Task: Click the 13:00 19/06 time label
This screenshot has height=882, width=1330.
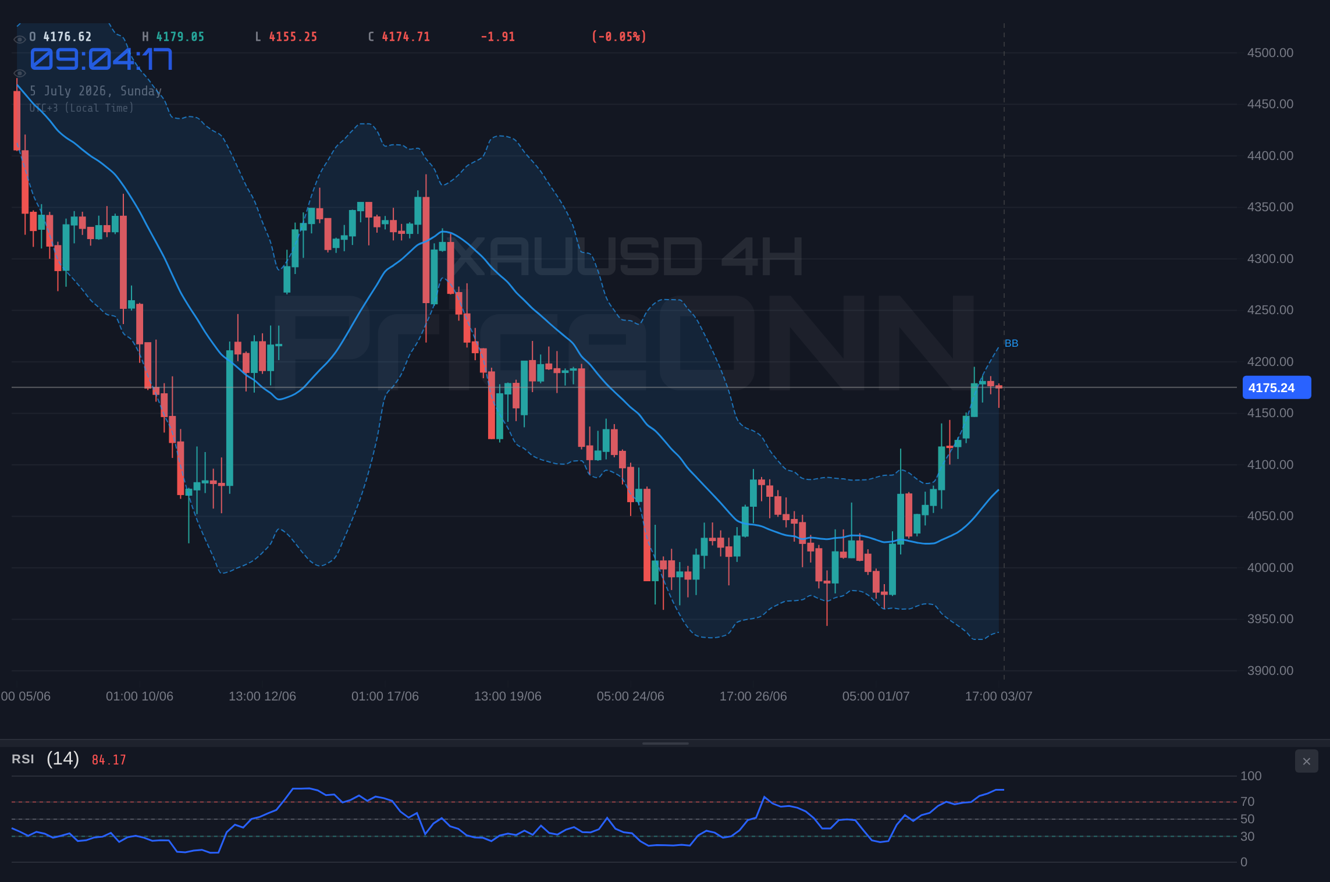Action: [x=508, y=696]
